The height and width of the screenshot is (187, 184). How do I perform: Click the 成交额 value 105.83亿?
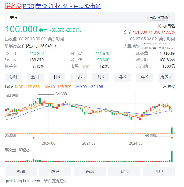pyautogui.click(x=167, y=60)
